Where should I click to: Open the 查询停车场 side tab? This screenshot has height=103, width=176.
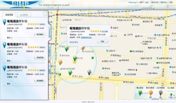coord(49,32)
